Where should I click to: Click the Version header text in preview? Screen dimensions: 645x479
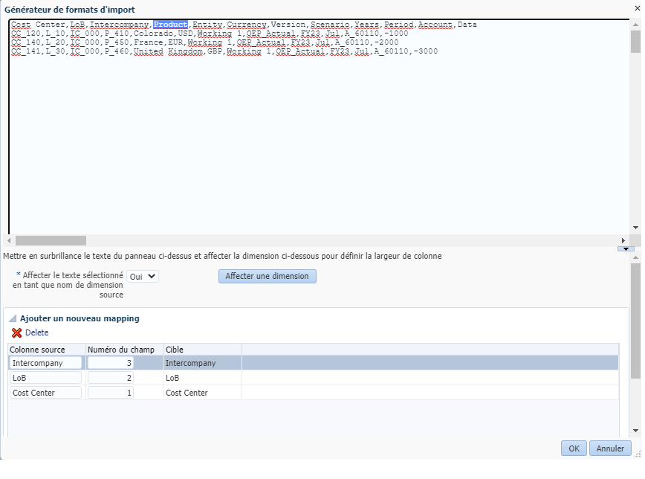tap(288, 25)
